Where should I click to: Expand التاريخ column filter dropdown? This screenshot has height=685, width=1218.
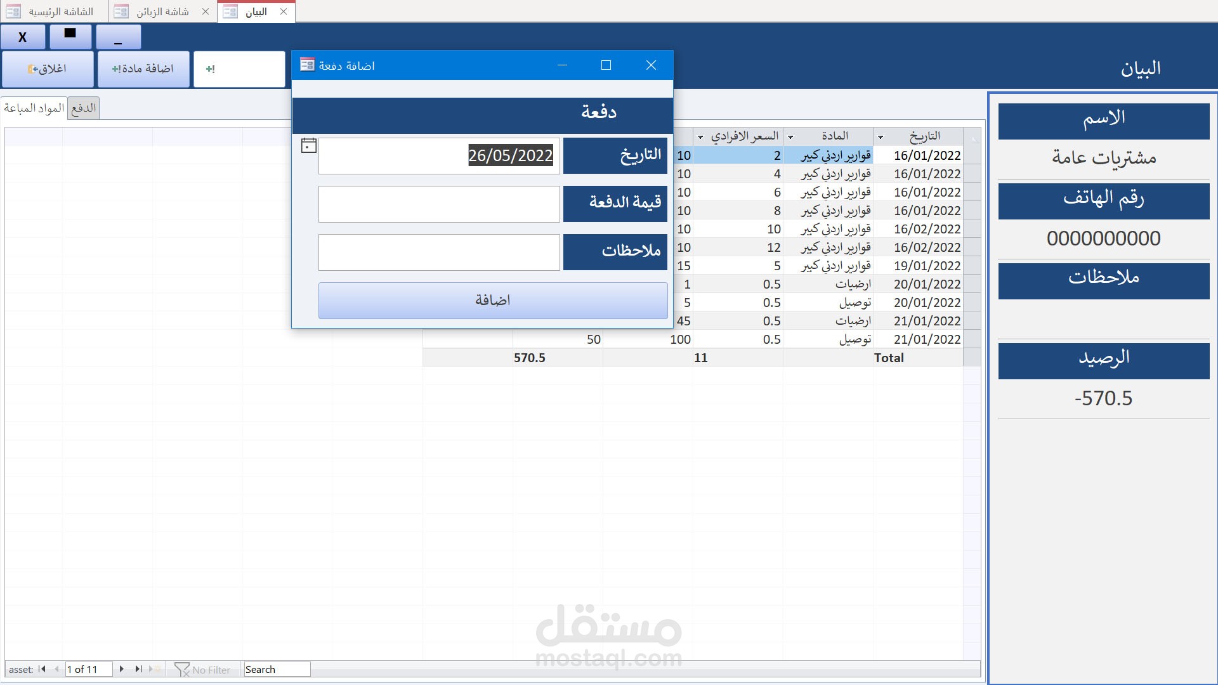[x=881, y=137]
